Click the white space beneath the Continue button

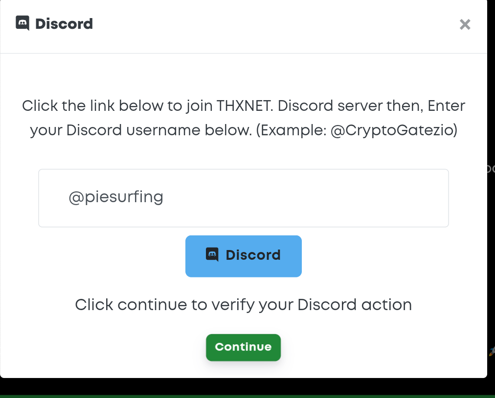[244, 369]
